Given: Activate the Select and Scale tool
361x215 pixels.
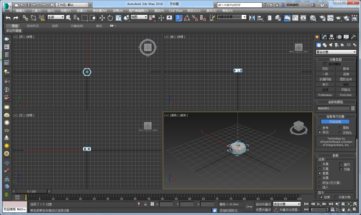Looking at the screenshot, I should coord(118,18).
